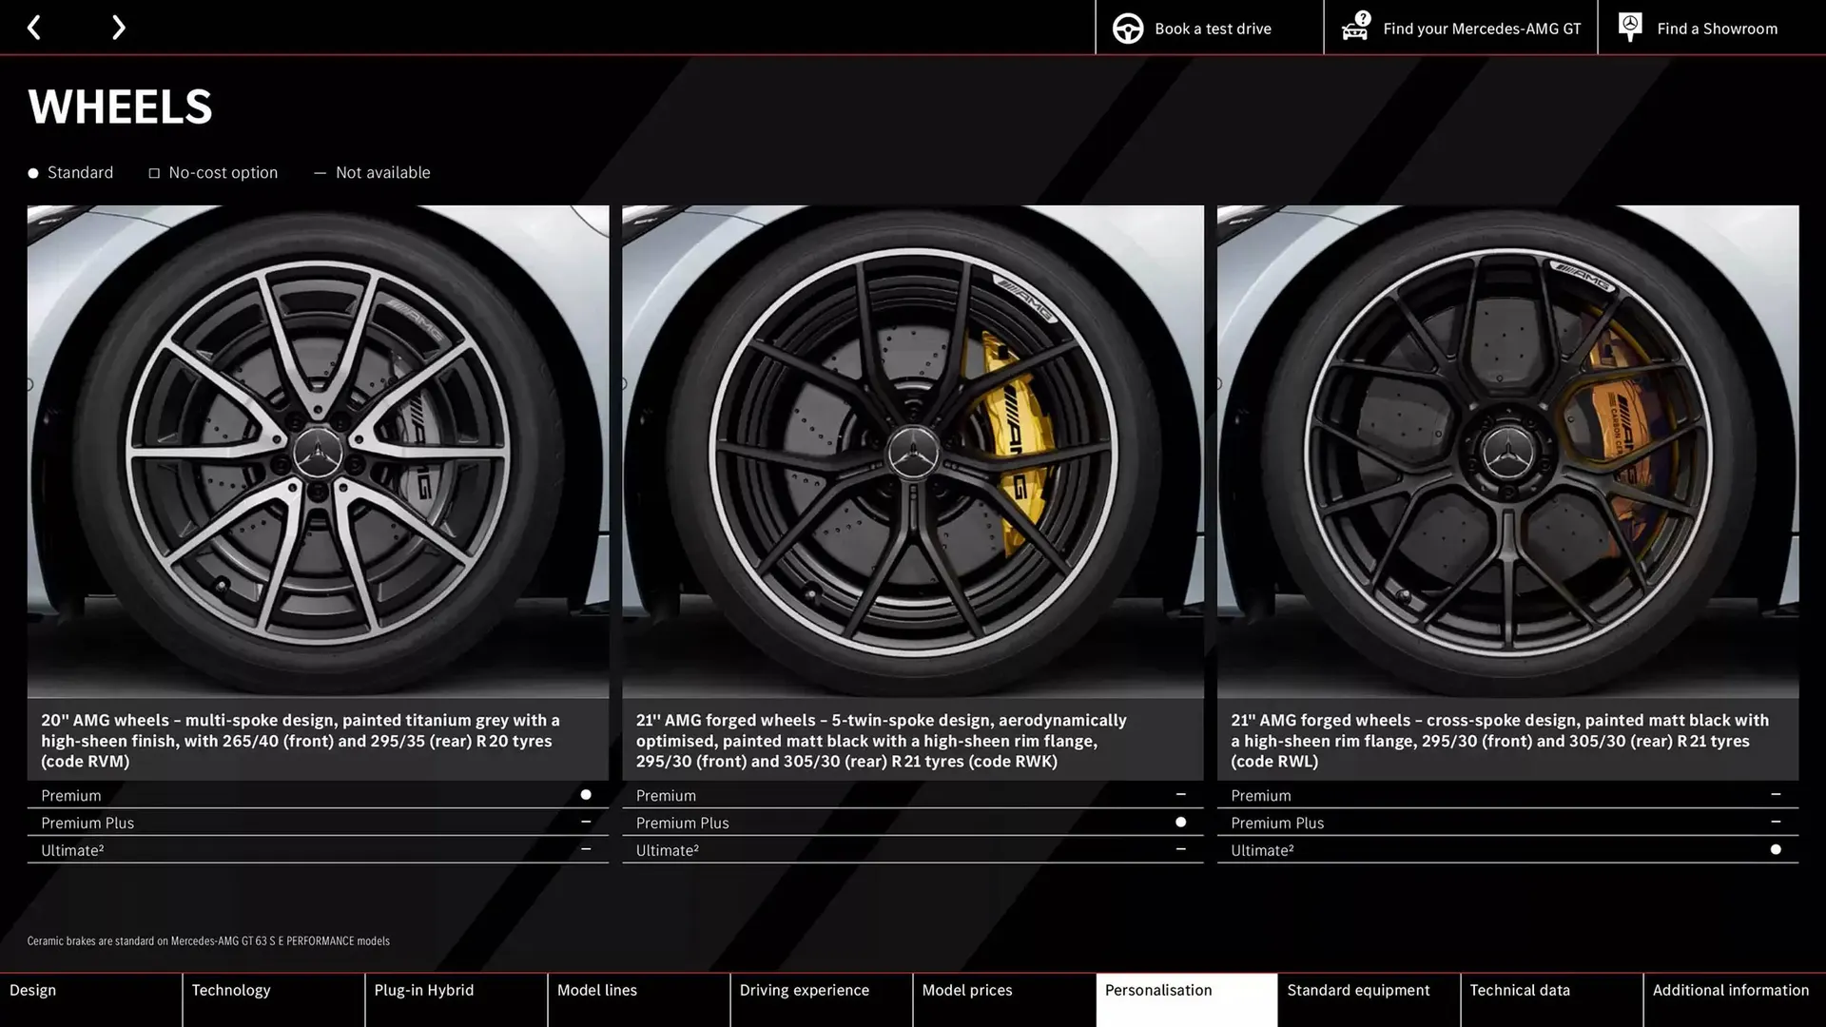Click the 21" 5-twin-spoke forged wheel image
Viewport: 1826px width, 1027px height.
(913, 452)
